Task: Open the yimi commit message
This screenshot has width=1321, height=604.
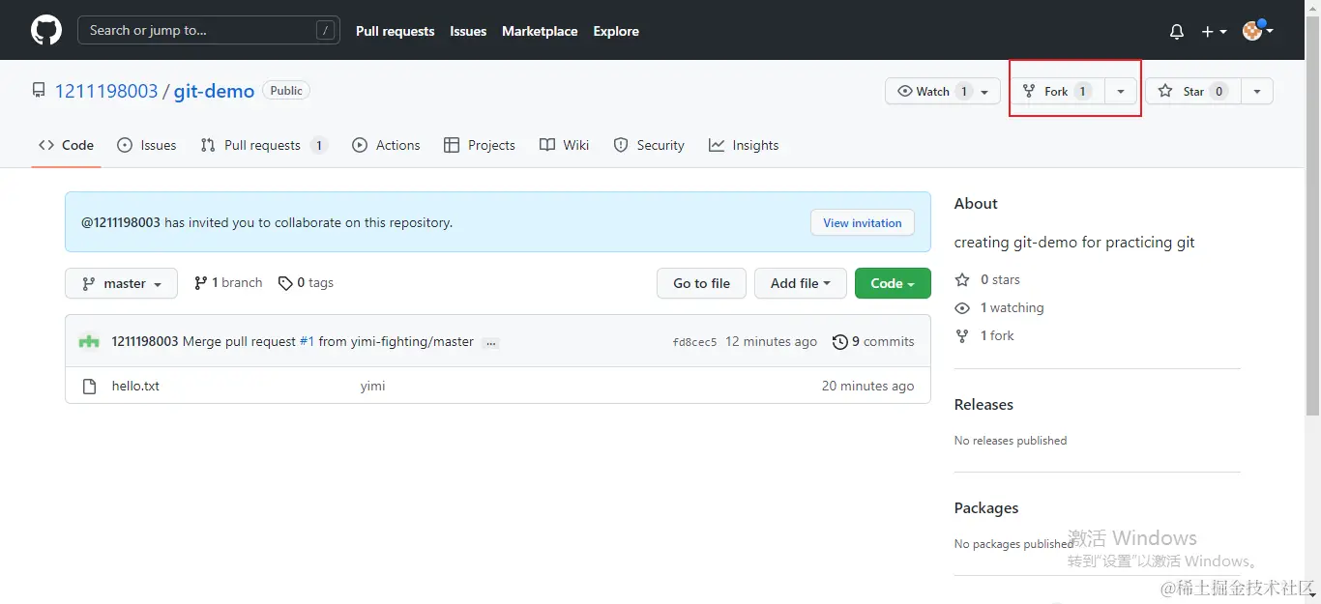Action: (372, 386)
